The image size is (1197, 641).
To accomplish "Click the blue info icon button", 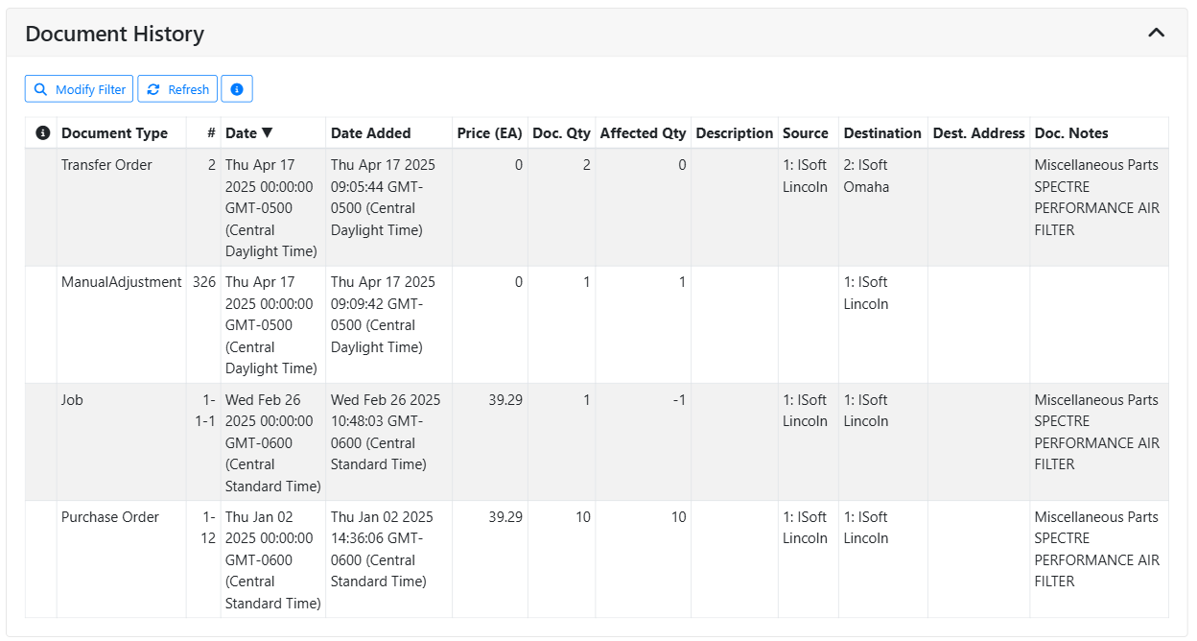I will click(x=237, y=89).
